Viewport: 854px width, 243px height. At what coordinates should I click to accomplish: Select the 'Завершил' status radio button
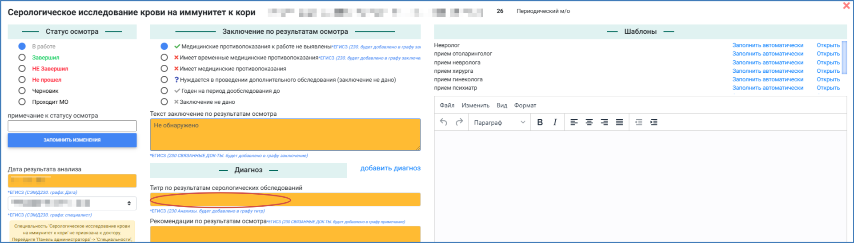[x=22, y=58]
